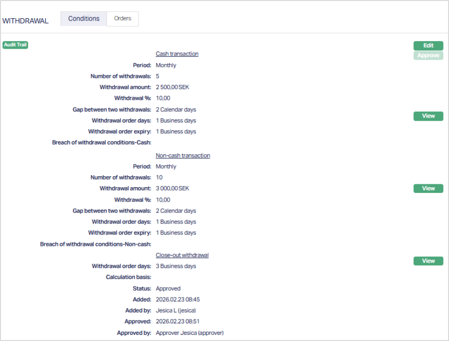Open the Close-out withdrawal link
Viewport: 449px width, 341px height.
tap(182, 255)
